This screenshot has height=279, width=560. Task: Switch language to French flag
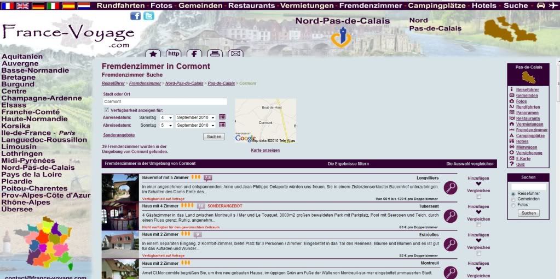(x=8, y=5)
